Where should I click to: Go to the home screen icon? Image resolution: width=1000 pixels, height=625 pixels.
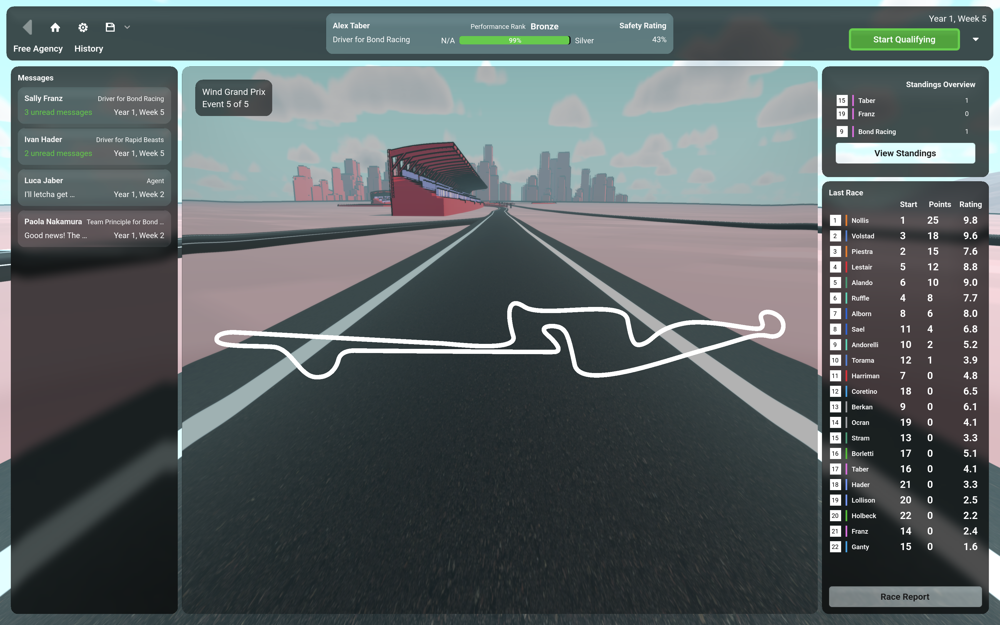55,27
